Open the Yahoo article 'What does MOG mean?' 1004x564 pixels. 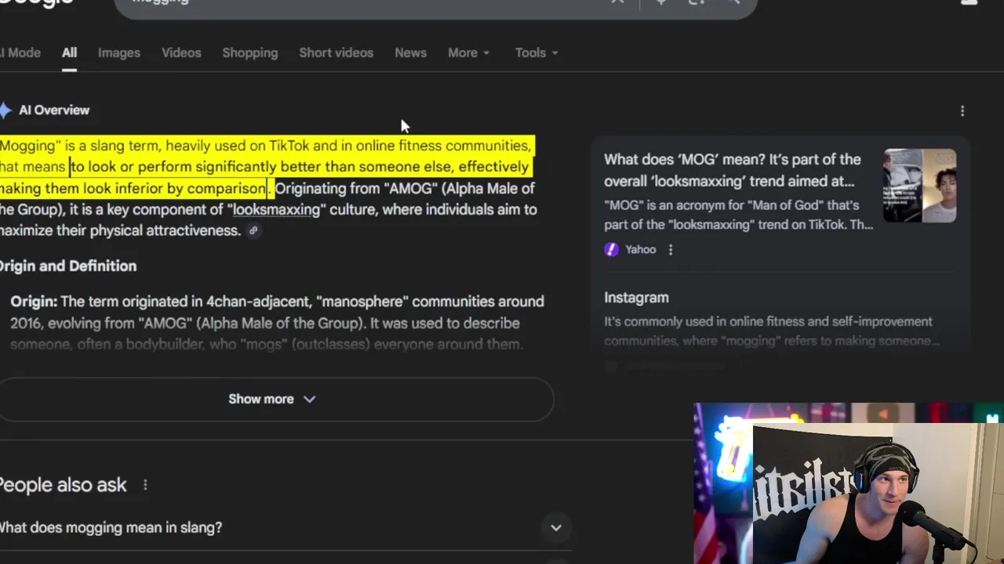(x=733, y=170)
